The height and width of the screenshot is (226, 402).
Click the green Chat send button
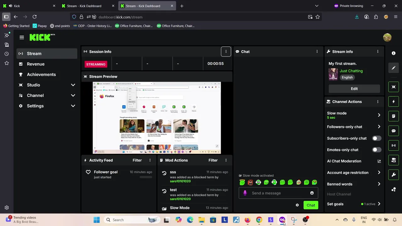pyautogui.click(x=311, y=205)
